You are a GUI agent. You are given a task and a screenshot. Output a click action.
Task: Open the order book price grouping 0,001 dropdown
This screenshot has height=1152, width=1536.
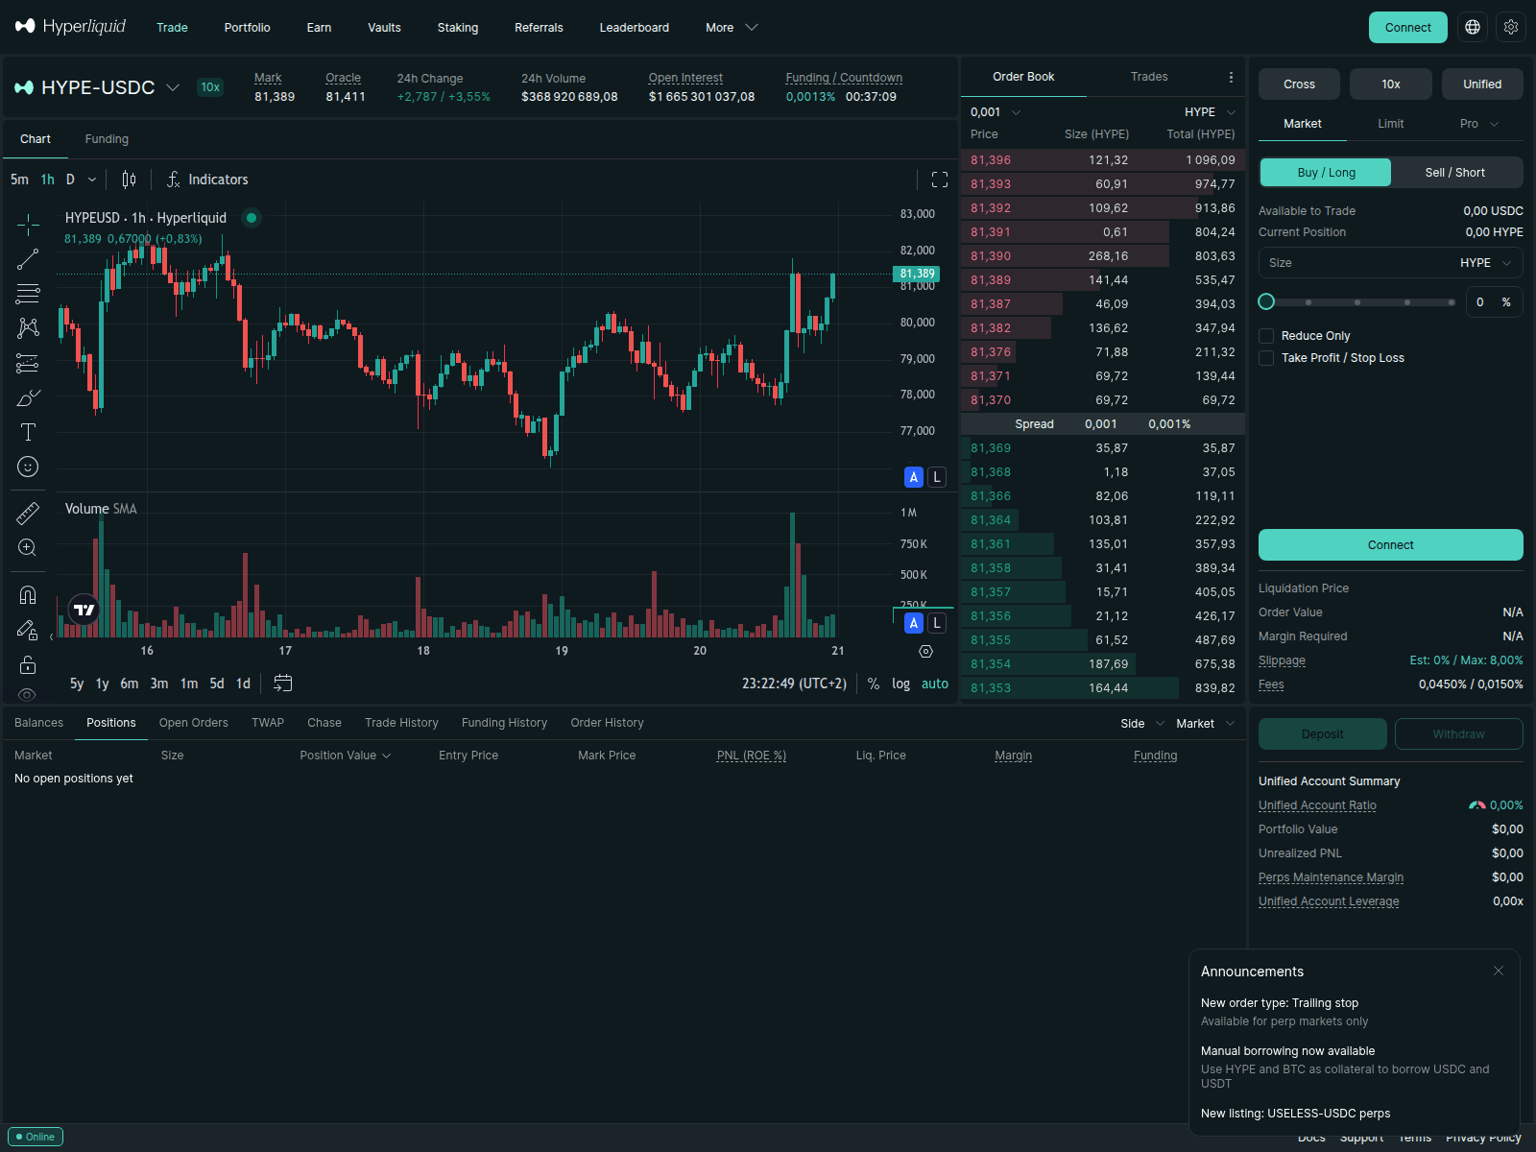[x=996, y=112]
